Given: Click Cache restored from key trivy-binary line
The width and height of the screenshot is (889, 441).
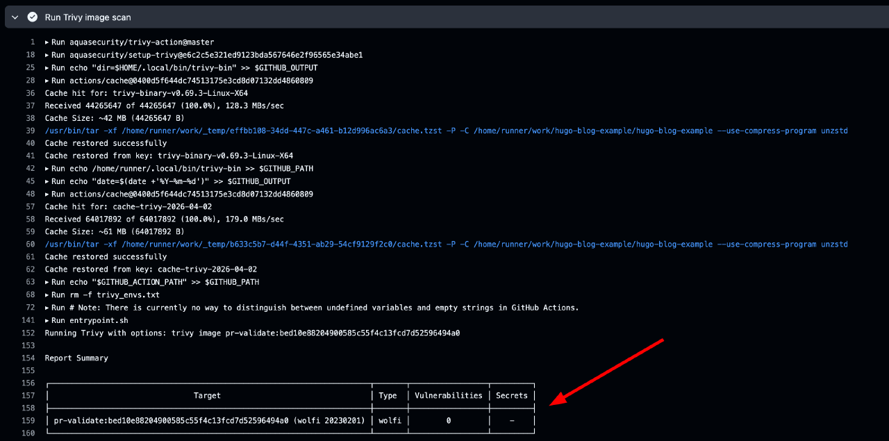Looking at the screenshot, I should 169,156.
